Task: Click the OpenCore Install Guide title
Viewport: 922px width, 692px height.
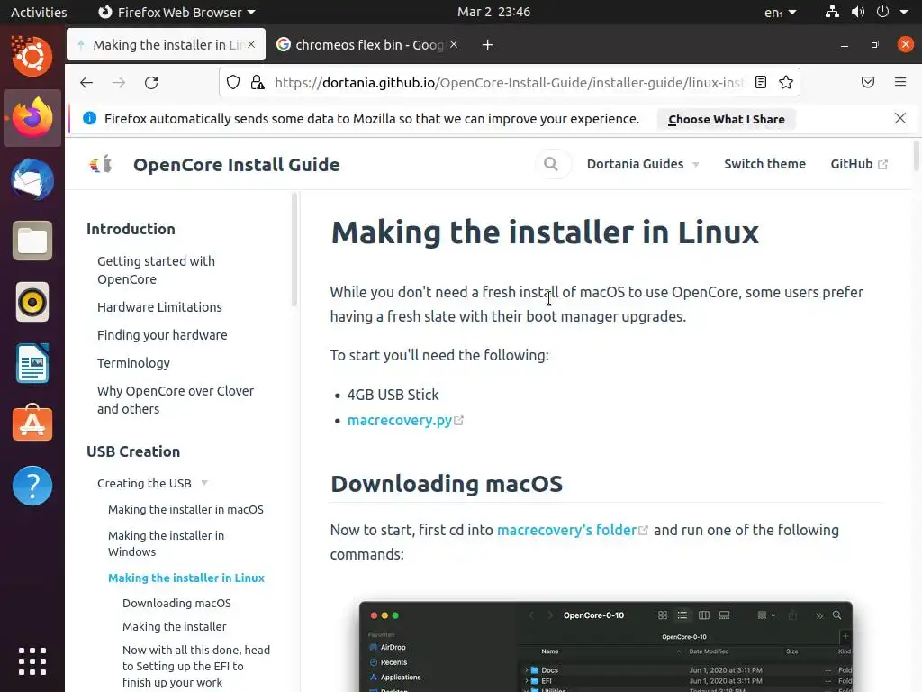Action: tap(237, 165)
